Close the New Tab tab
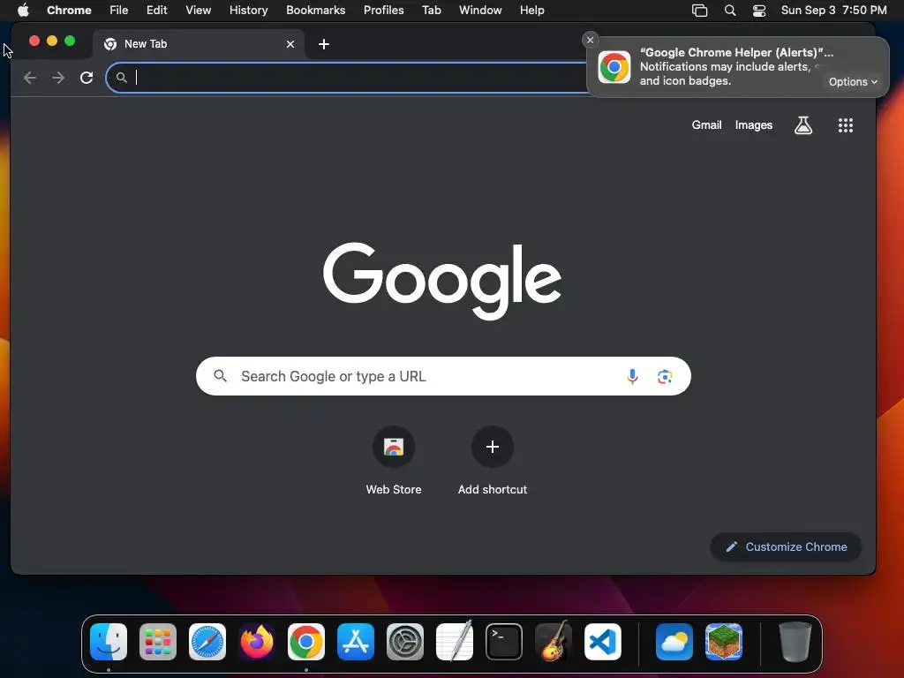 [290, 44]
